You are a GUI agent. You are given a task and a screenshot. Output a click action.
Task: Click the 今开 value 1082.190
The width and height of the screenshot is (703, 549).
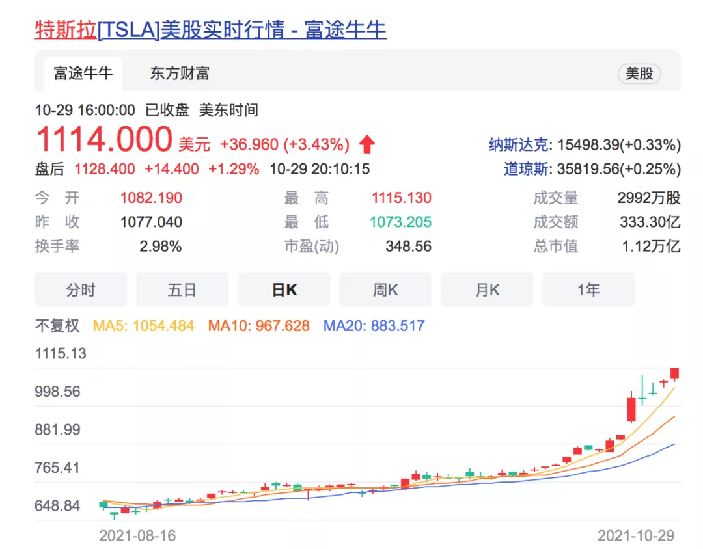(151, 198)
